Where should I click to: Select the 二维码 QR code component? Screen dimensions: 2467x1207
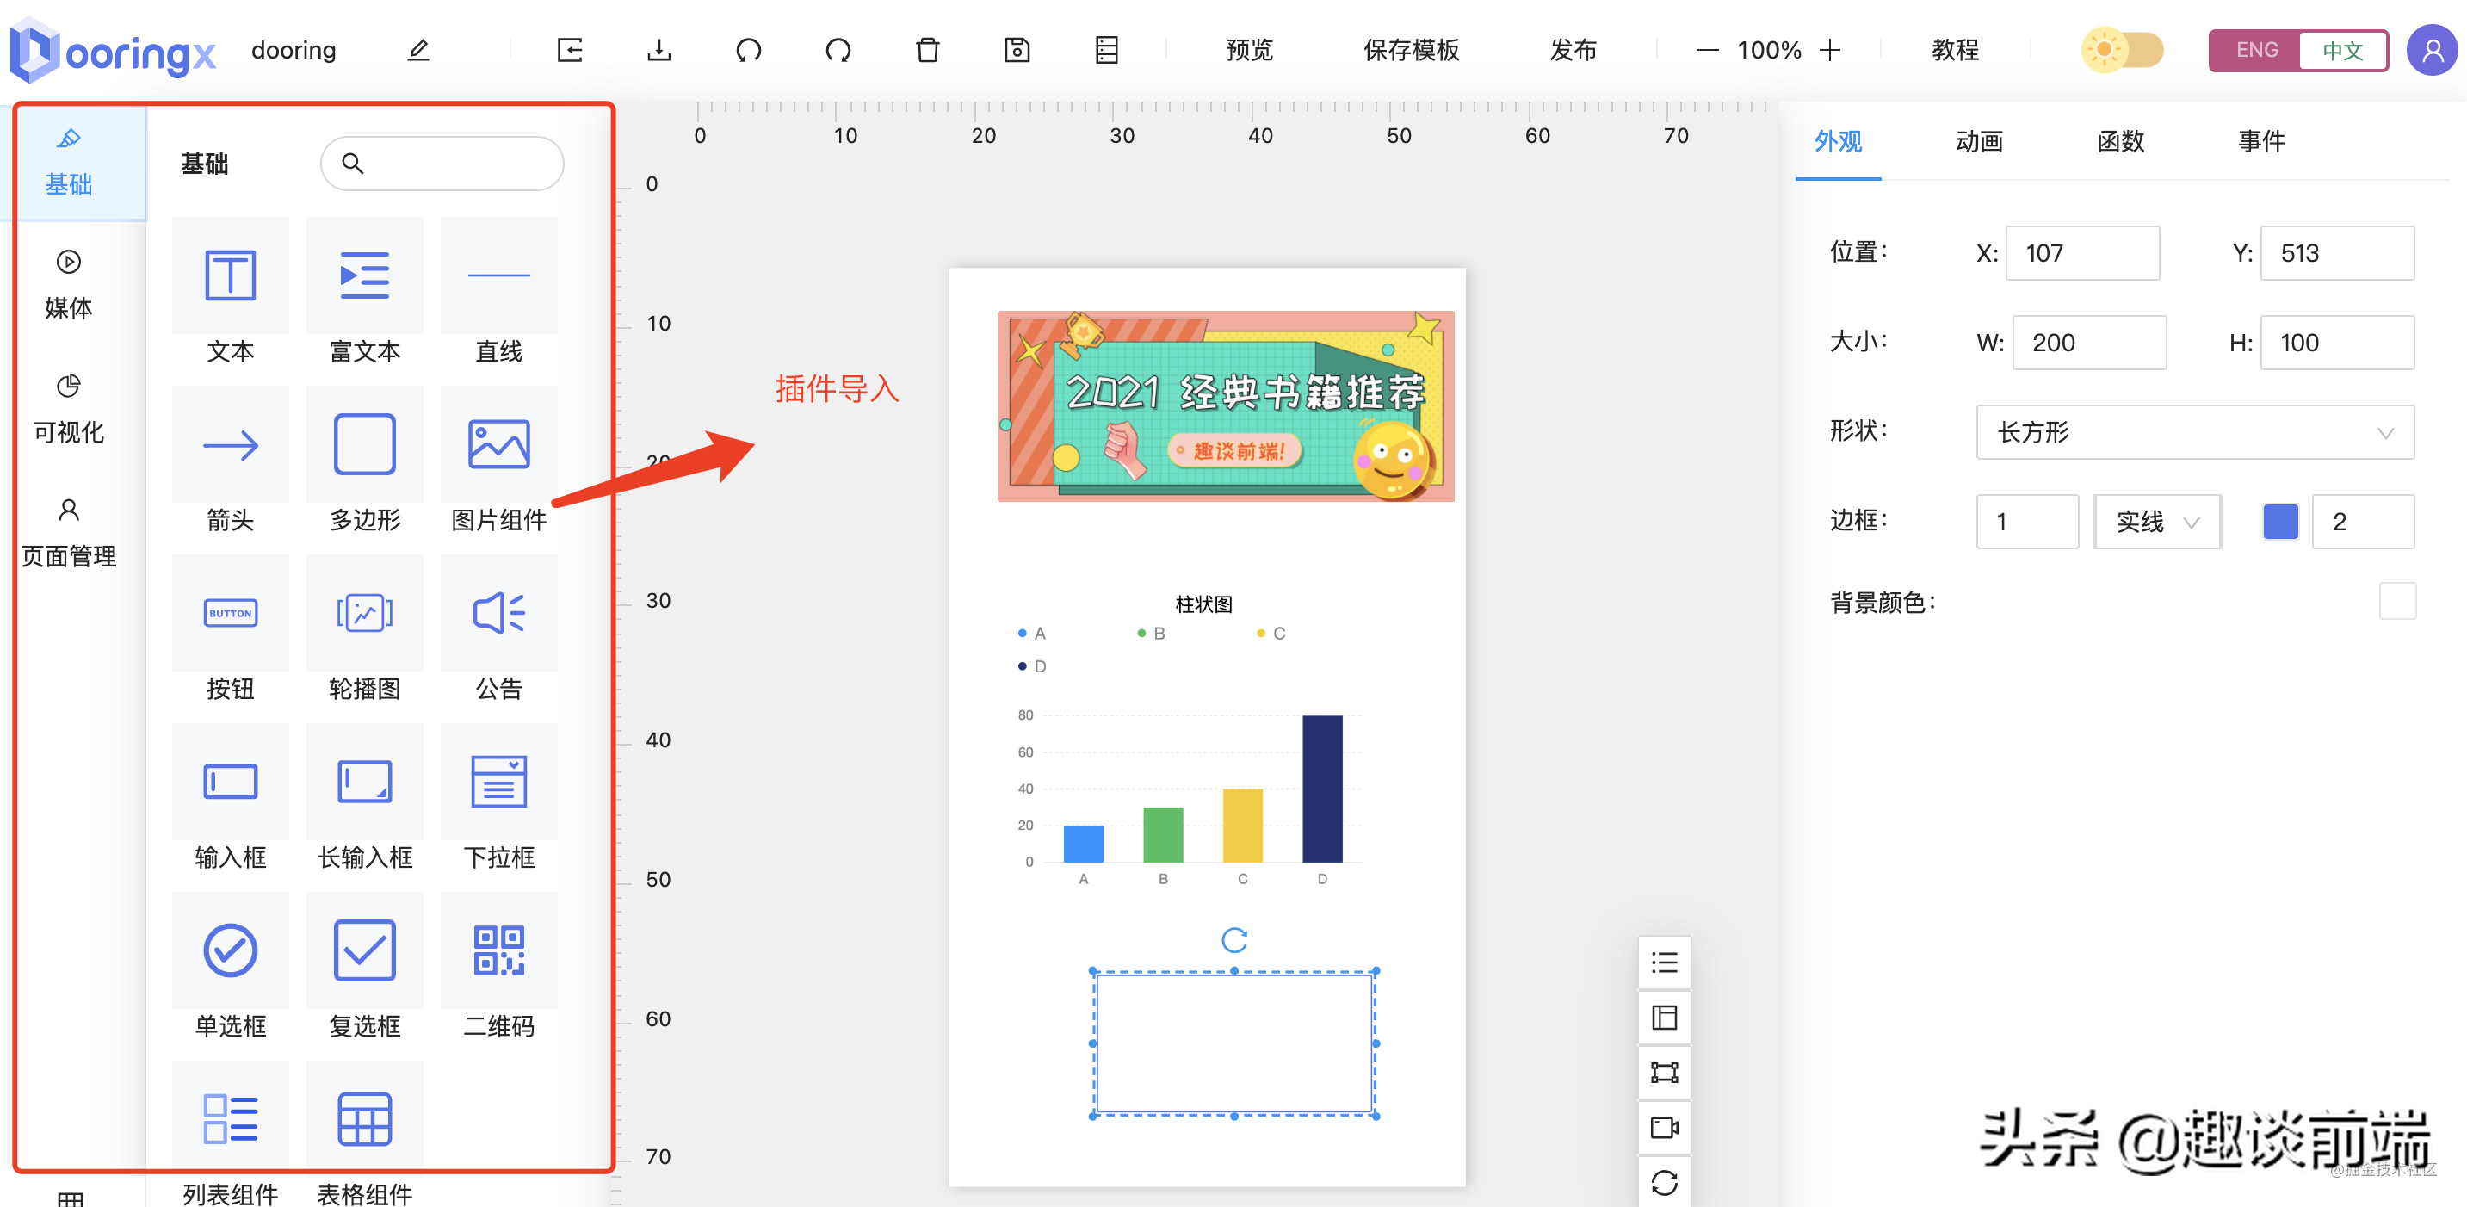(x=498, y=951)
